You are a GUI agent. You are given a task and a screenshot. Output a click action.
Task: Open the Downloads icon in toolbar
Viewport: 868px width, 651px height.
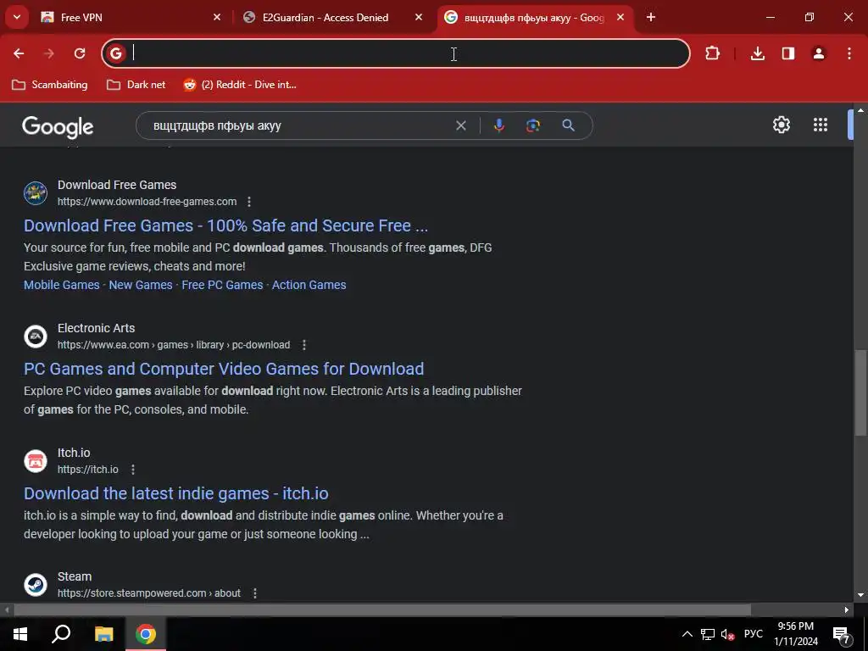[757, 53]
